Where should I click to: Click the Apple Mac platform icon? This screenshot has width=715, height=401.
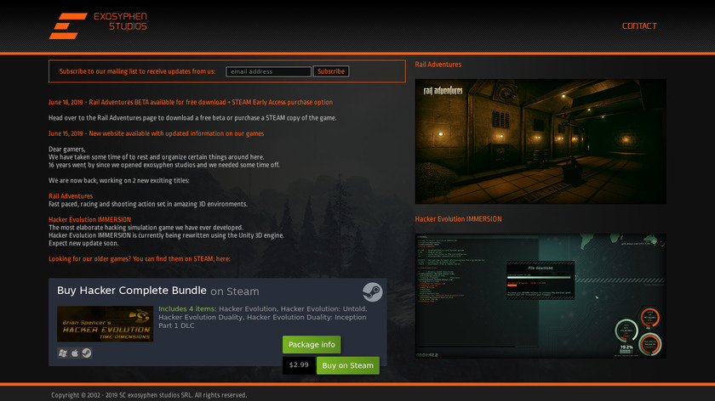click(75, 353)
